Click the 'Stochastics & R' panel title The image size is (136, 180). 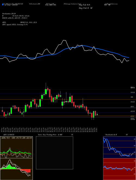coord(111,135)
